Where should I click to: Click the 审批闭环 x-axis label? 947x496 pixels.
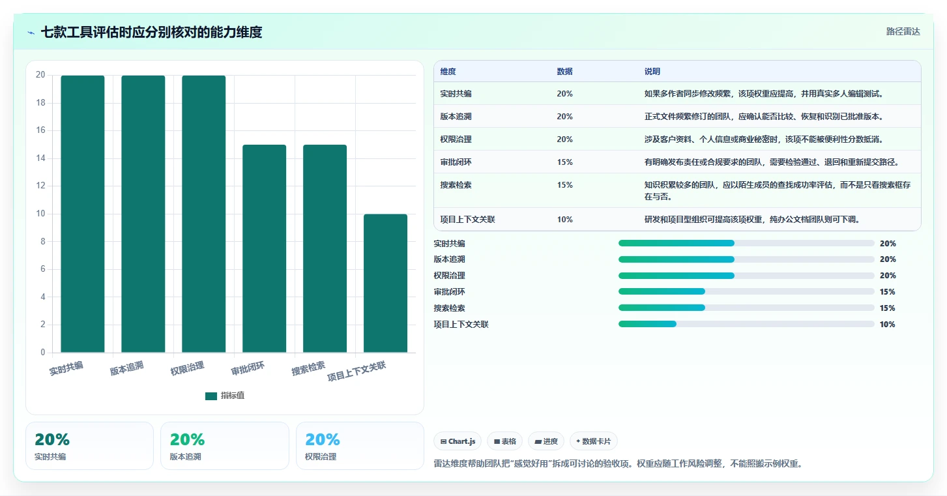[248, 368]
